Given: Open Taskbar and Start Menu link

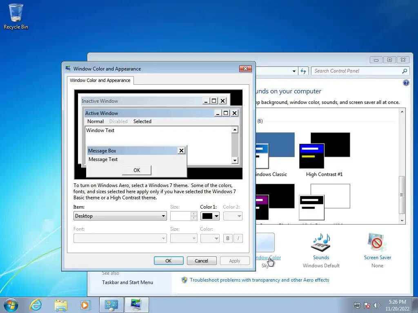Looking at the screenshot, I should (127, 282).
